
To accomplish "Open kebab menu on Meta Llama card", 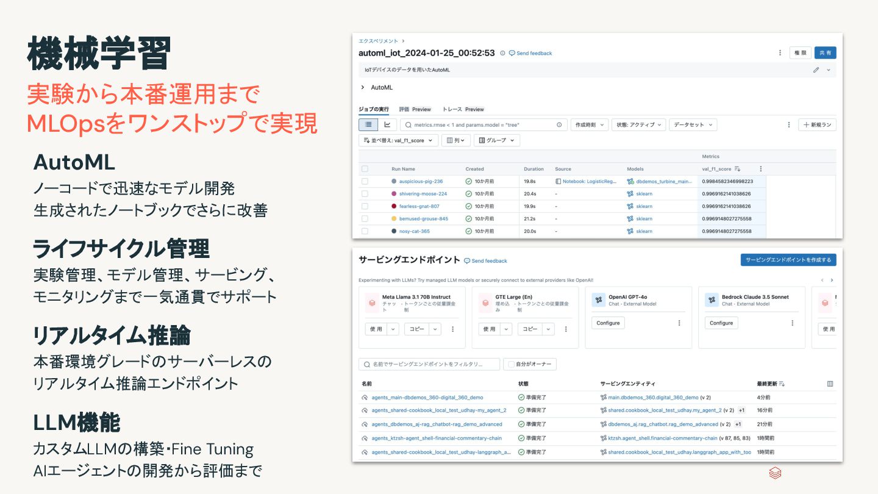I will point(452,329).
